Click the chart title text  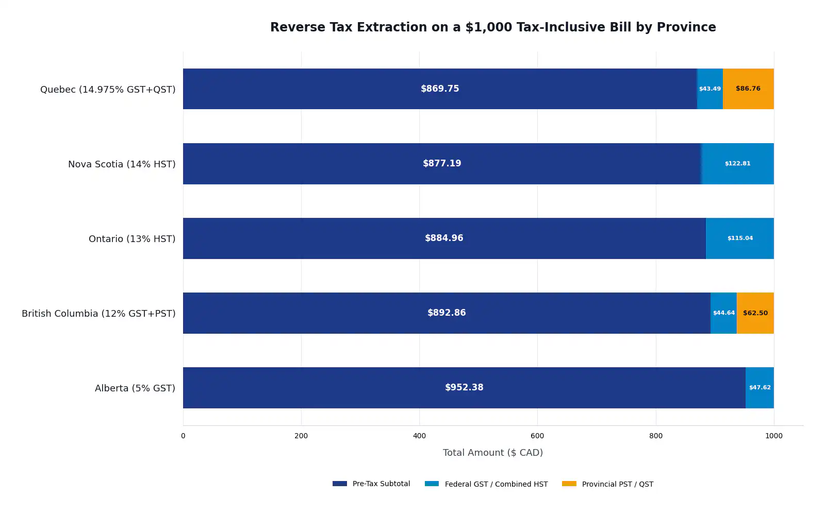[493, 27]
